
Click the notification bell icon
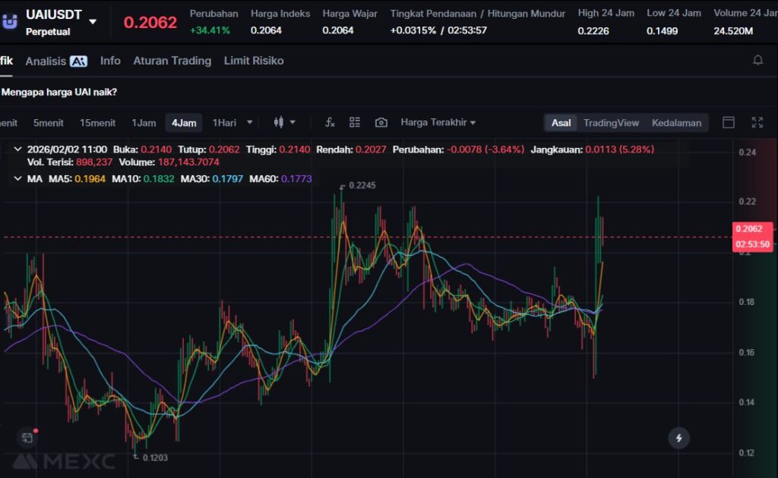tap(757, 61)
